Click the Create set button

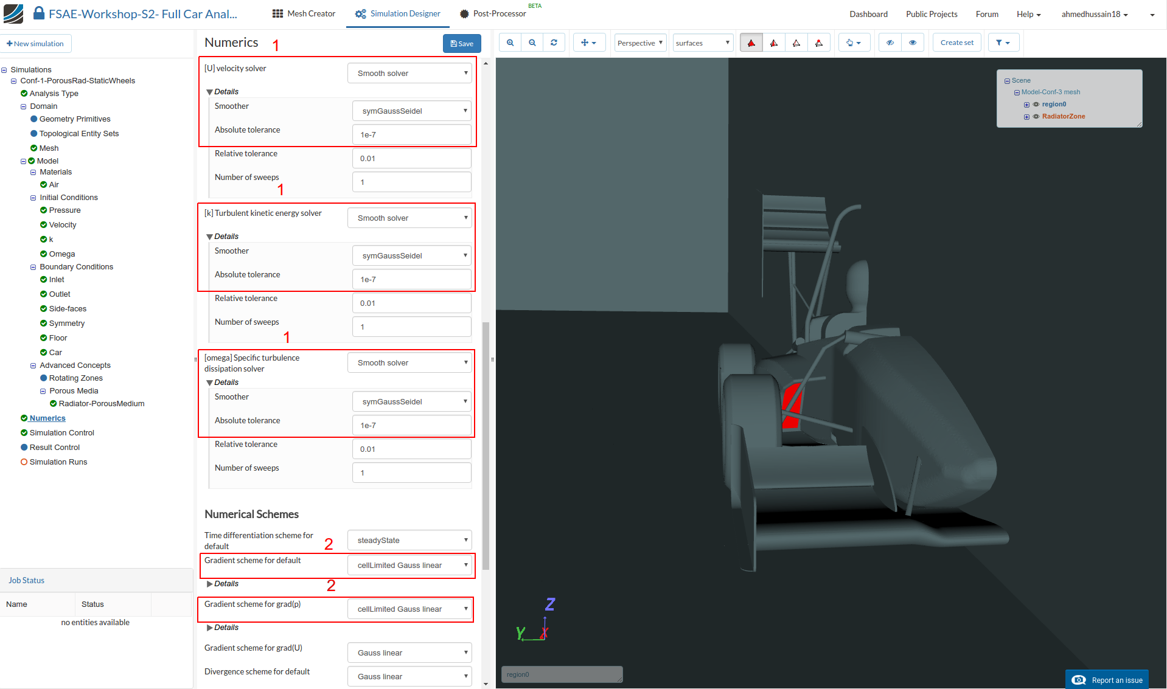[956, 42]
